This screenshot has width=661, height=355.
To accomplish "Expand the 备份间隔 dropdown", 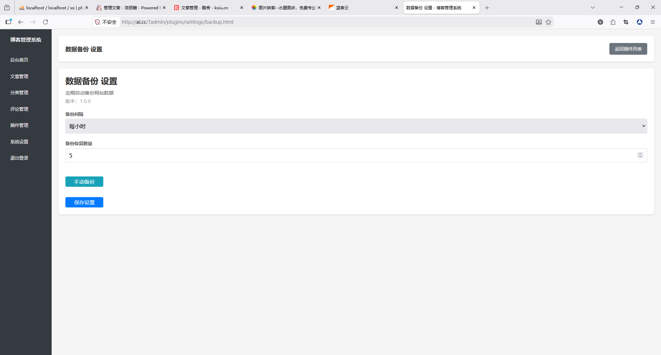I will [356, 126].
